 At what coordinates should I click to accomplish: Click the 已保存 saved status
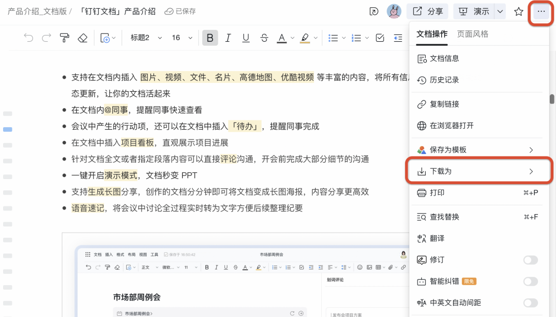click(x=180, y=12)
